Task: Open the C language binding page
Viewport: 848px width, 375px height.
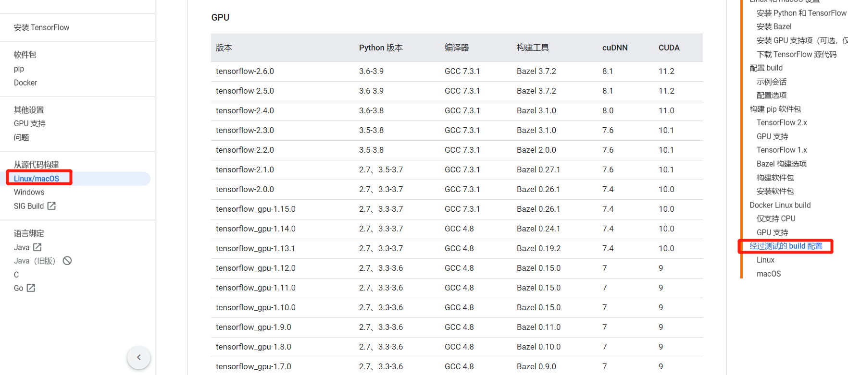Action: (16, 275)
